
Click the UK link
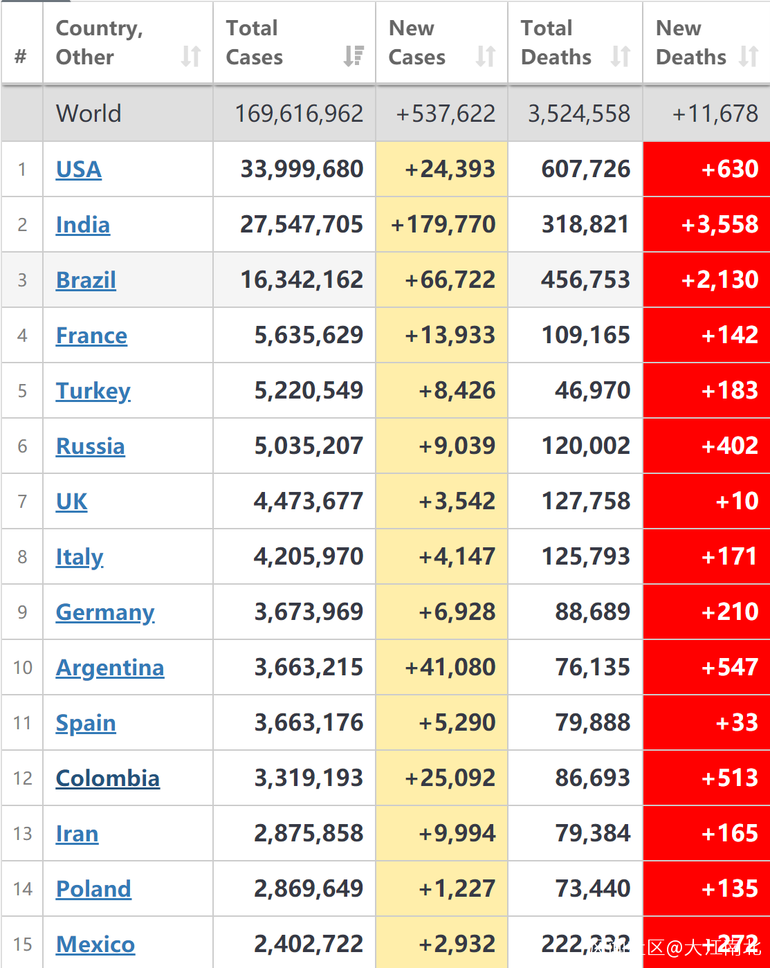point(72,502)
